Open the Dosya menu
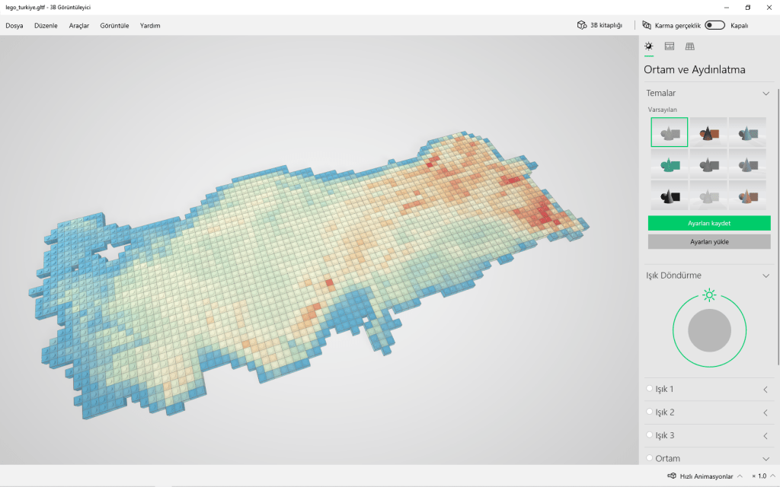 point(14,25)
